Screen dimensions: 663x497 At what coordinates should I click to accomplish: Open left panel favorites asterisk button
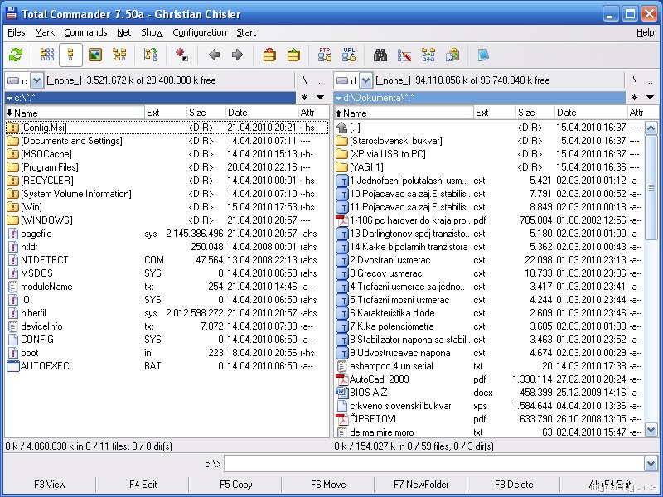(304, 98)
